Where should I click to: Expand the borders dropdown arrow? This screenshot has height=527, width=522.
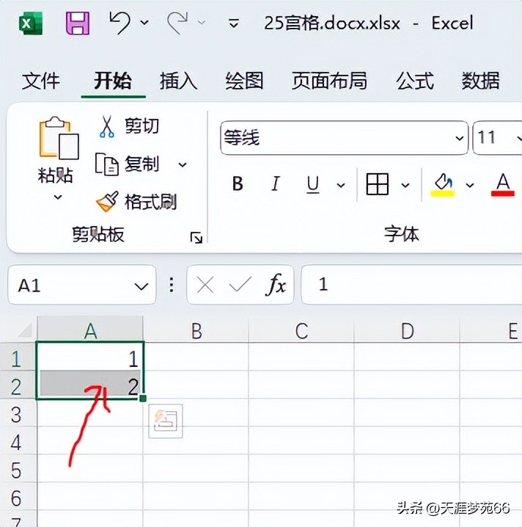tap(405, 185)
